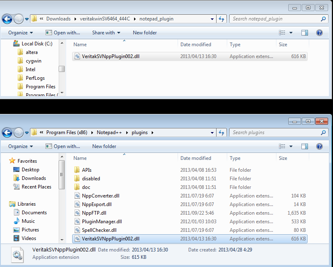The width and height of the screenshot is (333, 267).
Task: Open the PerfLogs folder in tree
Action: pyautogui.click(x=31, y=78)
